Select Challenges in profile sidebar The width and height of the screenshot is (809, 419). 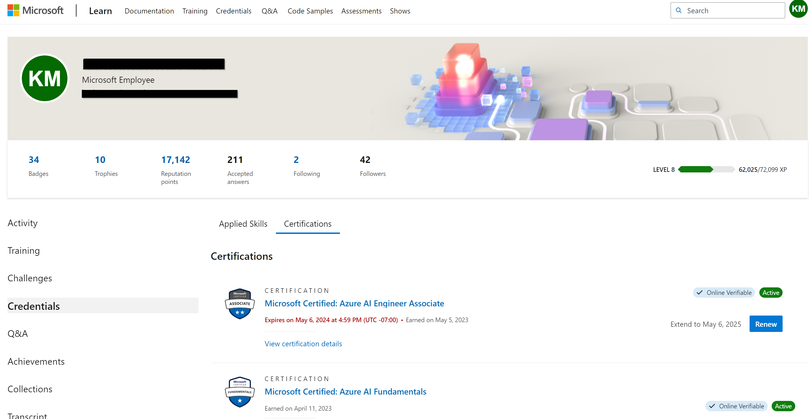pos(30,278)
